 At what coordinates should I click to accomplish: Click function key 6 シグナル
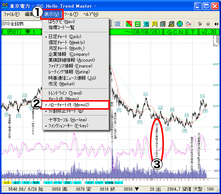click(x=57, y=183)
